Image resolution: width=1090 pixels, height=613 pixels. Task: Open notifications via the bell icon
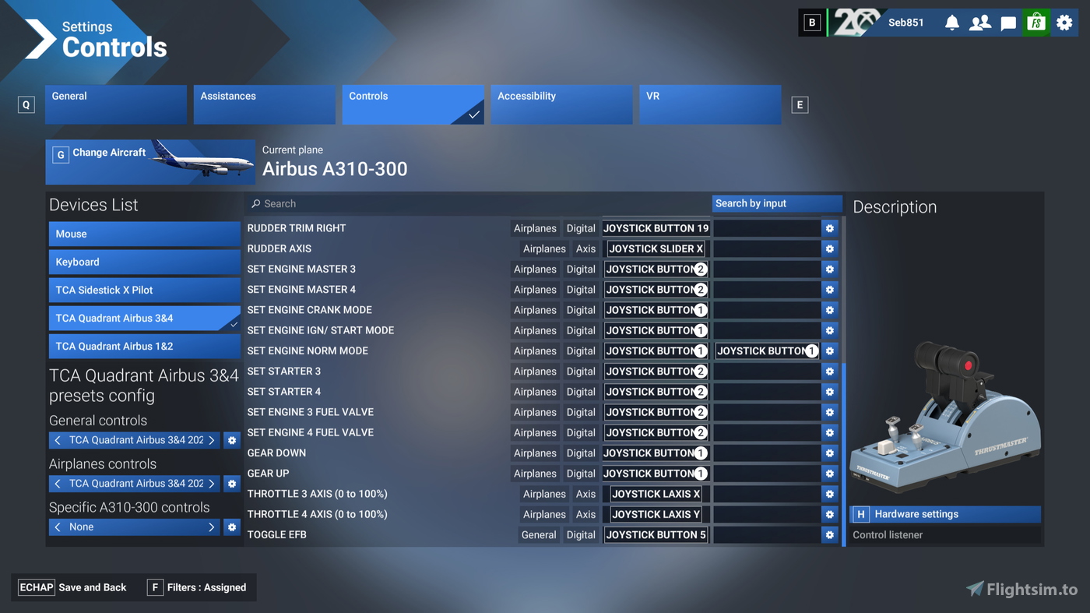[951, 23]
